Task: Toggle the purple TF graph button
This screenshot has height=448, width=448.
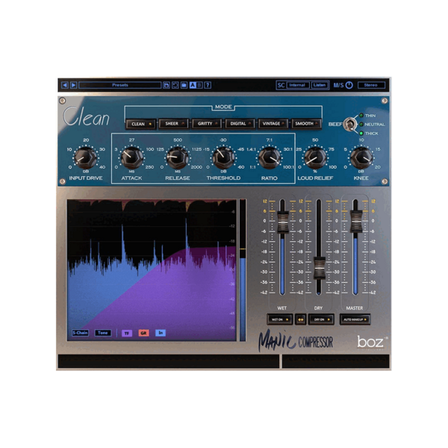Action: [x=127, y=333]
